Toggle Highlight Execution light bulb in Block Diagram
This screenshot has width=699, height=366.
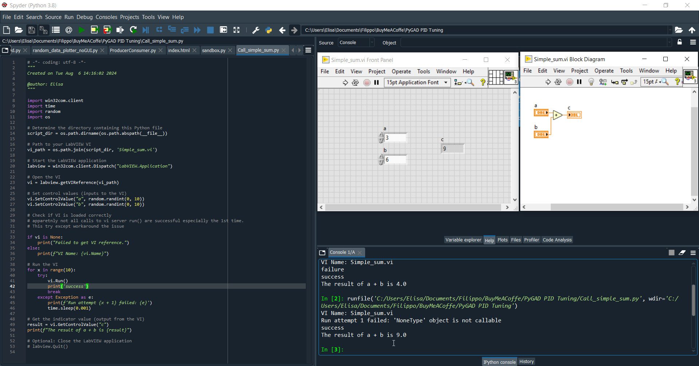pyautogui.click(x=591, y=82)
